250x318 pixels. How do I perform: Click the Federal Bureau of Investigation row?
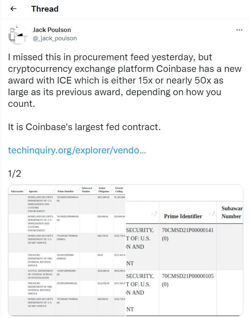[x=67, y=274]
